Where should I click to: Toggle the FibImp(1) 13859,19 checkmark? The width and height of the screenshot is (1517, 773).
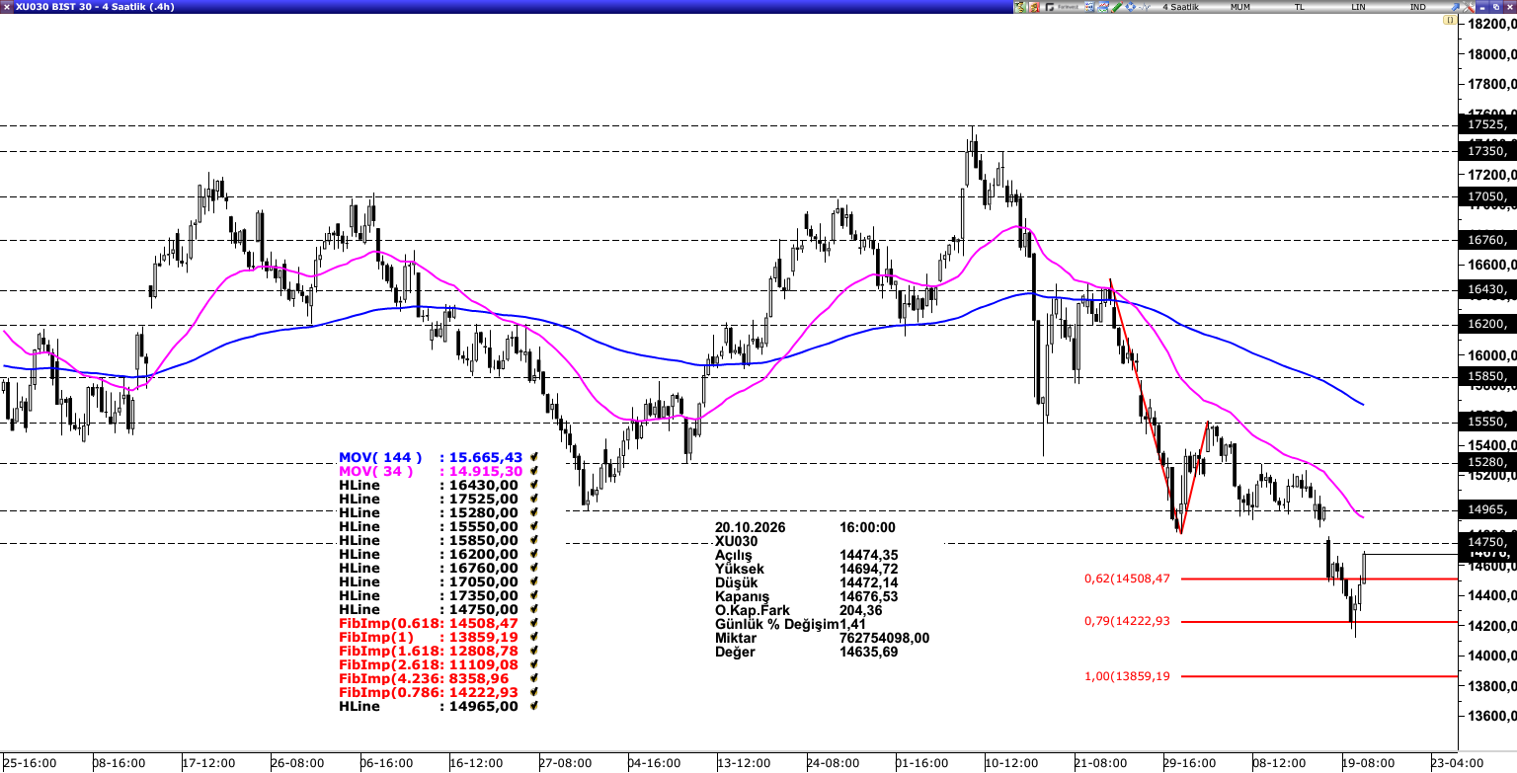point(534,638)
